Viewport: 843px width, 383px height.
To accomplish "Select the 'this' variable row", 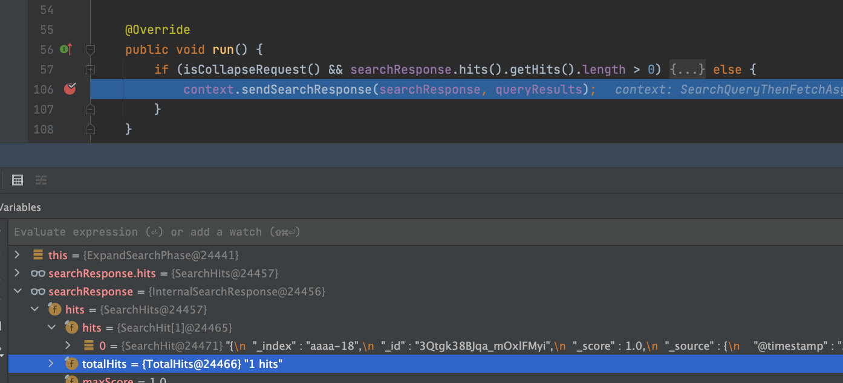I will pos(426,255).
